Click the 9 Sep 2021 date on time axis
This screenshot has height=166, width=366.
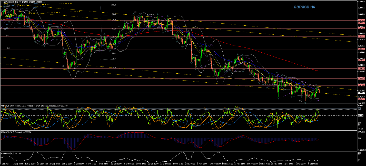click(x=5, y=163)
